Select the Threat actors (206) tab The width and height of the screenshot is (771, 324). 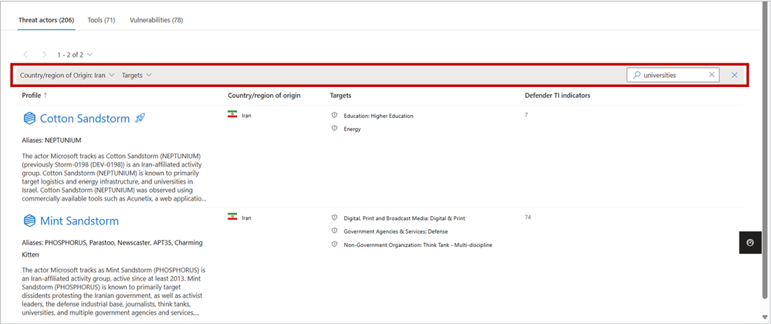pos(46,20)
